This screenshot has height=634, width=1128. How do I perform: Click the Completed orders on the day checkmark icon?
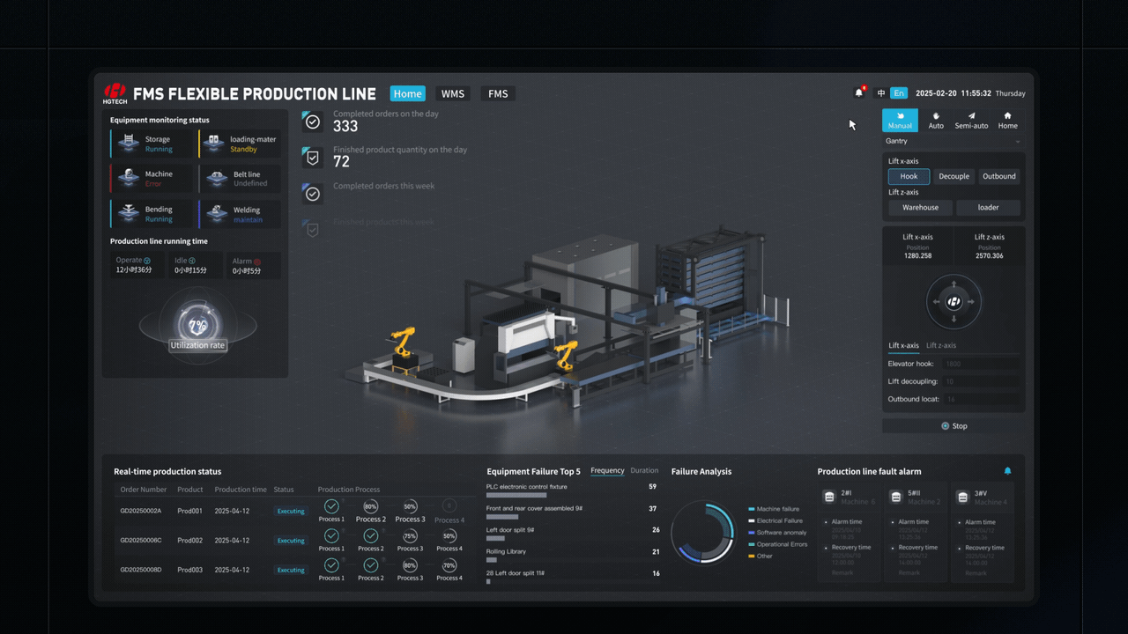click(312, 122)
